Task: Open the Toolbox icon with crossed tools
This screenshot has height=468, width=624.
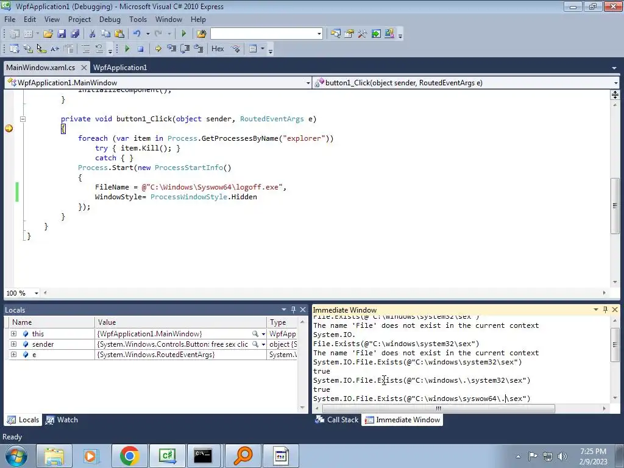Action: coord(362,34)
